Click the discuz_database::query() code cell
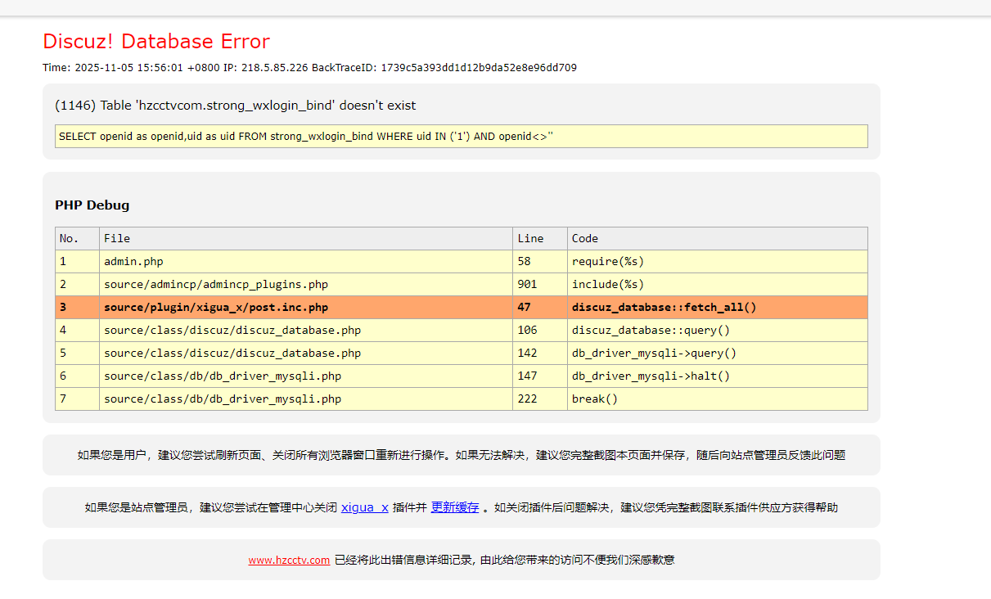991x599 pixels. click(718, 331)
